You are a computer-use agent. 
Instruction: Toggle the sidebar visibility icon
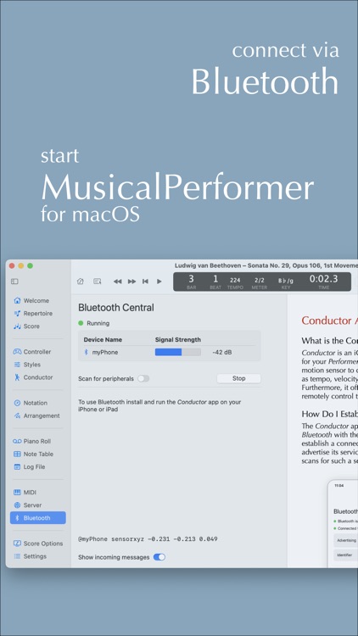[x=14, y=281]
